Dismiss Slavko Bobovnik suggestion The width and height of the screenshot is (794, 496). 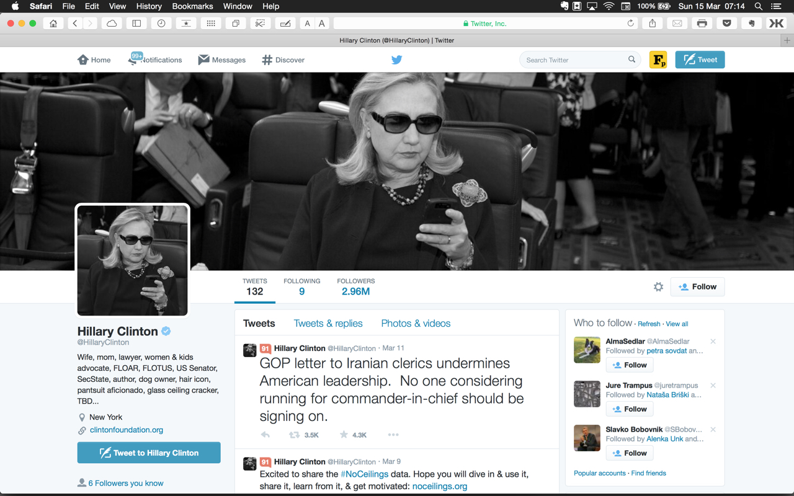point(713,430)
